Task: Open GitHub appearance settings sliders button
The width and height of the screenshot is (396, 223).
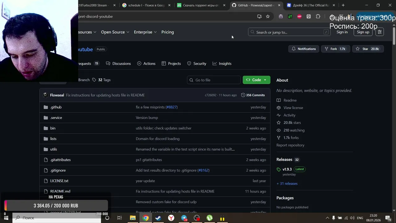Action: (380, 32)
